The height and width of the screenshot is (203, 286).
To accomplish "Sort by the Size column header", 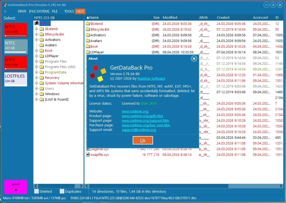I will tap(147, 18).
